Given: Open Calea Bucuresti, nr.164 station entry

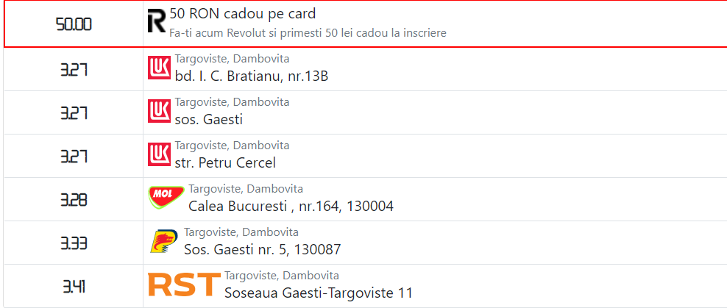Looking at the screenshot, I should [291, 206].
